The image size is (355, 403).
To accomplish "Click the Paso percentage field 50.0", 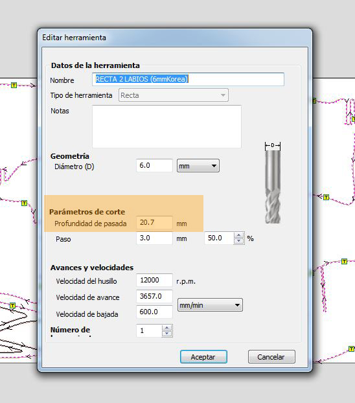I will click(219, 238).
